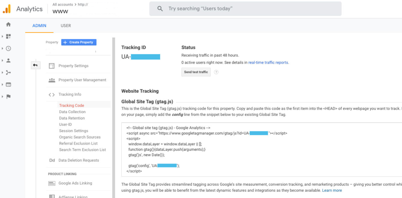Click the 'Receiving traffic in past 48 hours.' text
Screen dimensions: 402x198
click(210, 55)
